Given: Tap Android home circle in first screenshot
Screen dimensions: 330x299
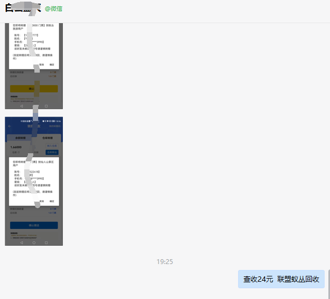Looking at the screenshot, I should click(34, 106).
